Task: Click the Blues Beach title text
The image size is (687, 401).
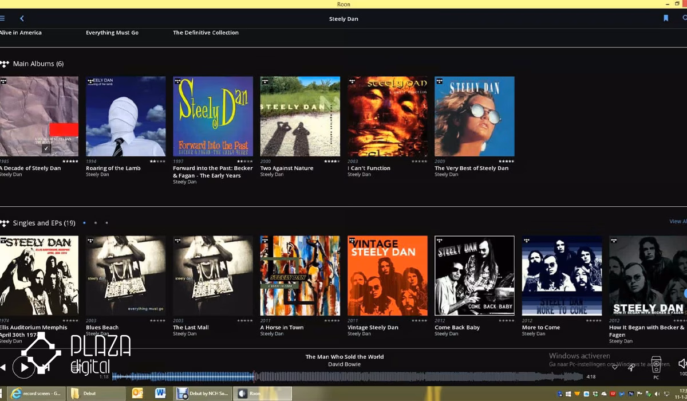Action: point(102,327)
